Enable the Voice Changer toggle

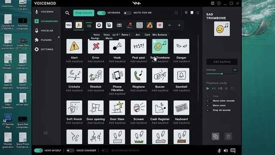coord(70,150)
